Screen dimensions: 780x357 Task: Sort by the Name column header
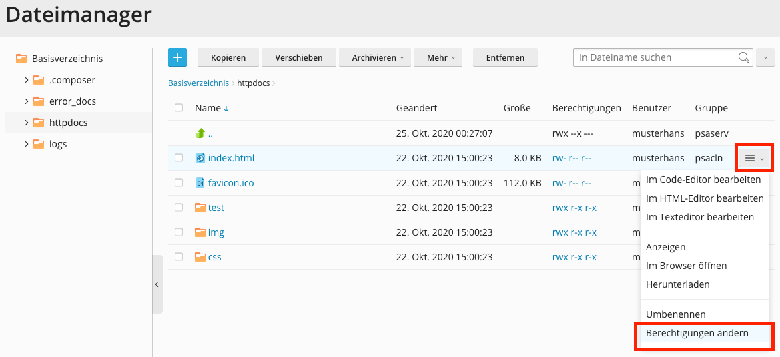(x=208, y=108)
